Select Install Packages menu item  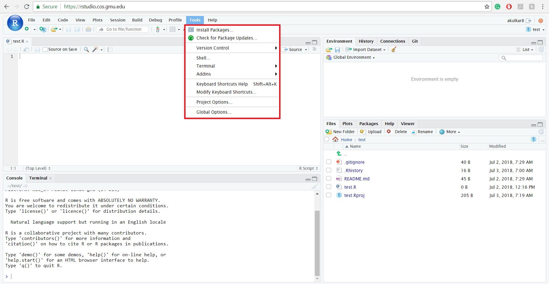pos(232,30)
